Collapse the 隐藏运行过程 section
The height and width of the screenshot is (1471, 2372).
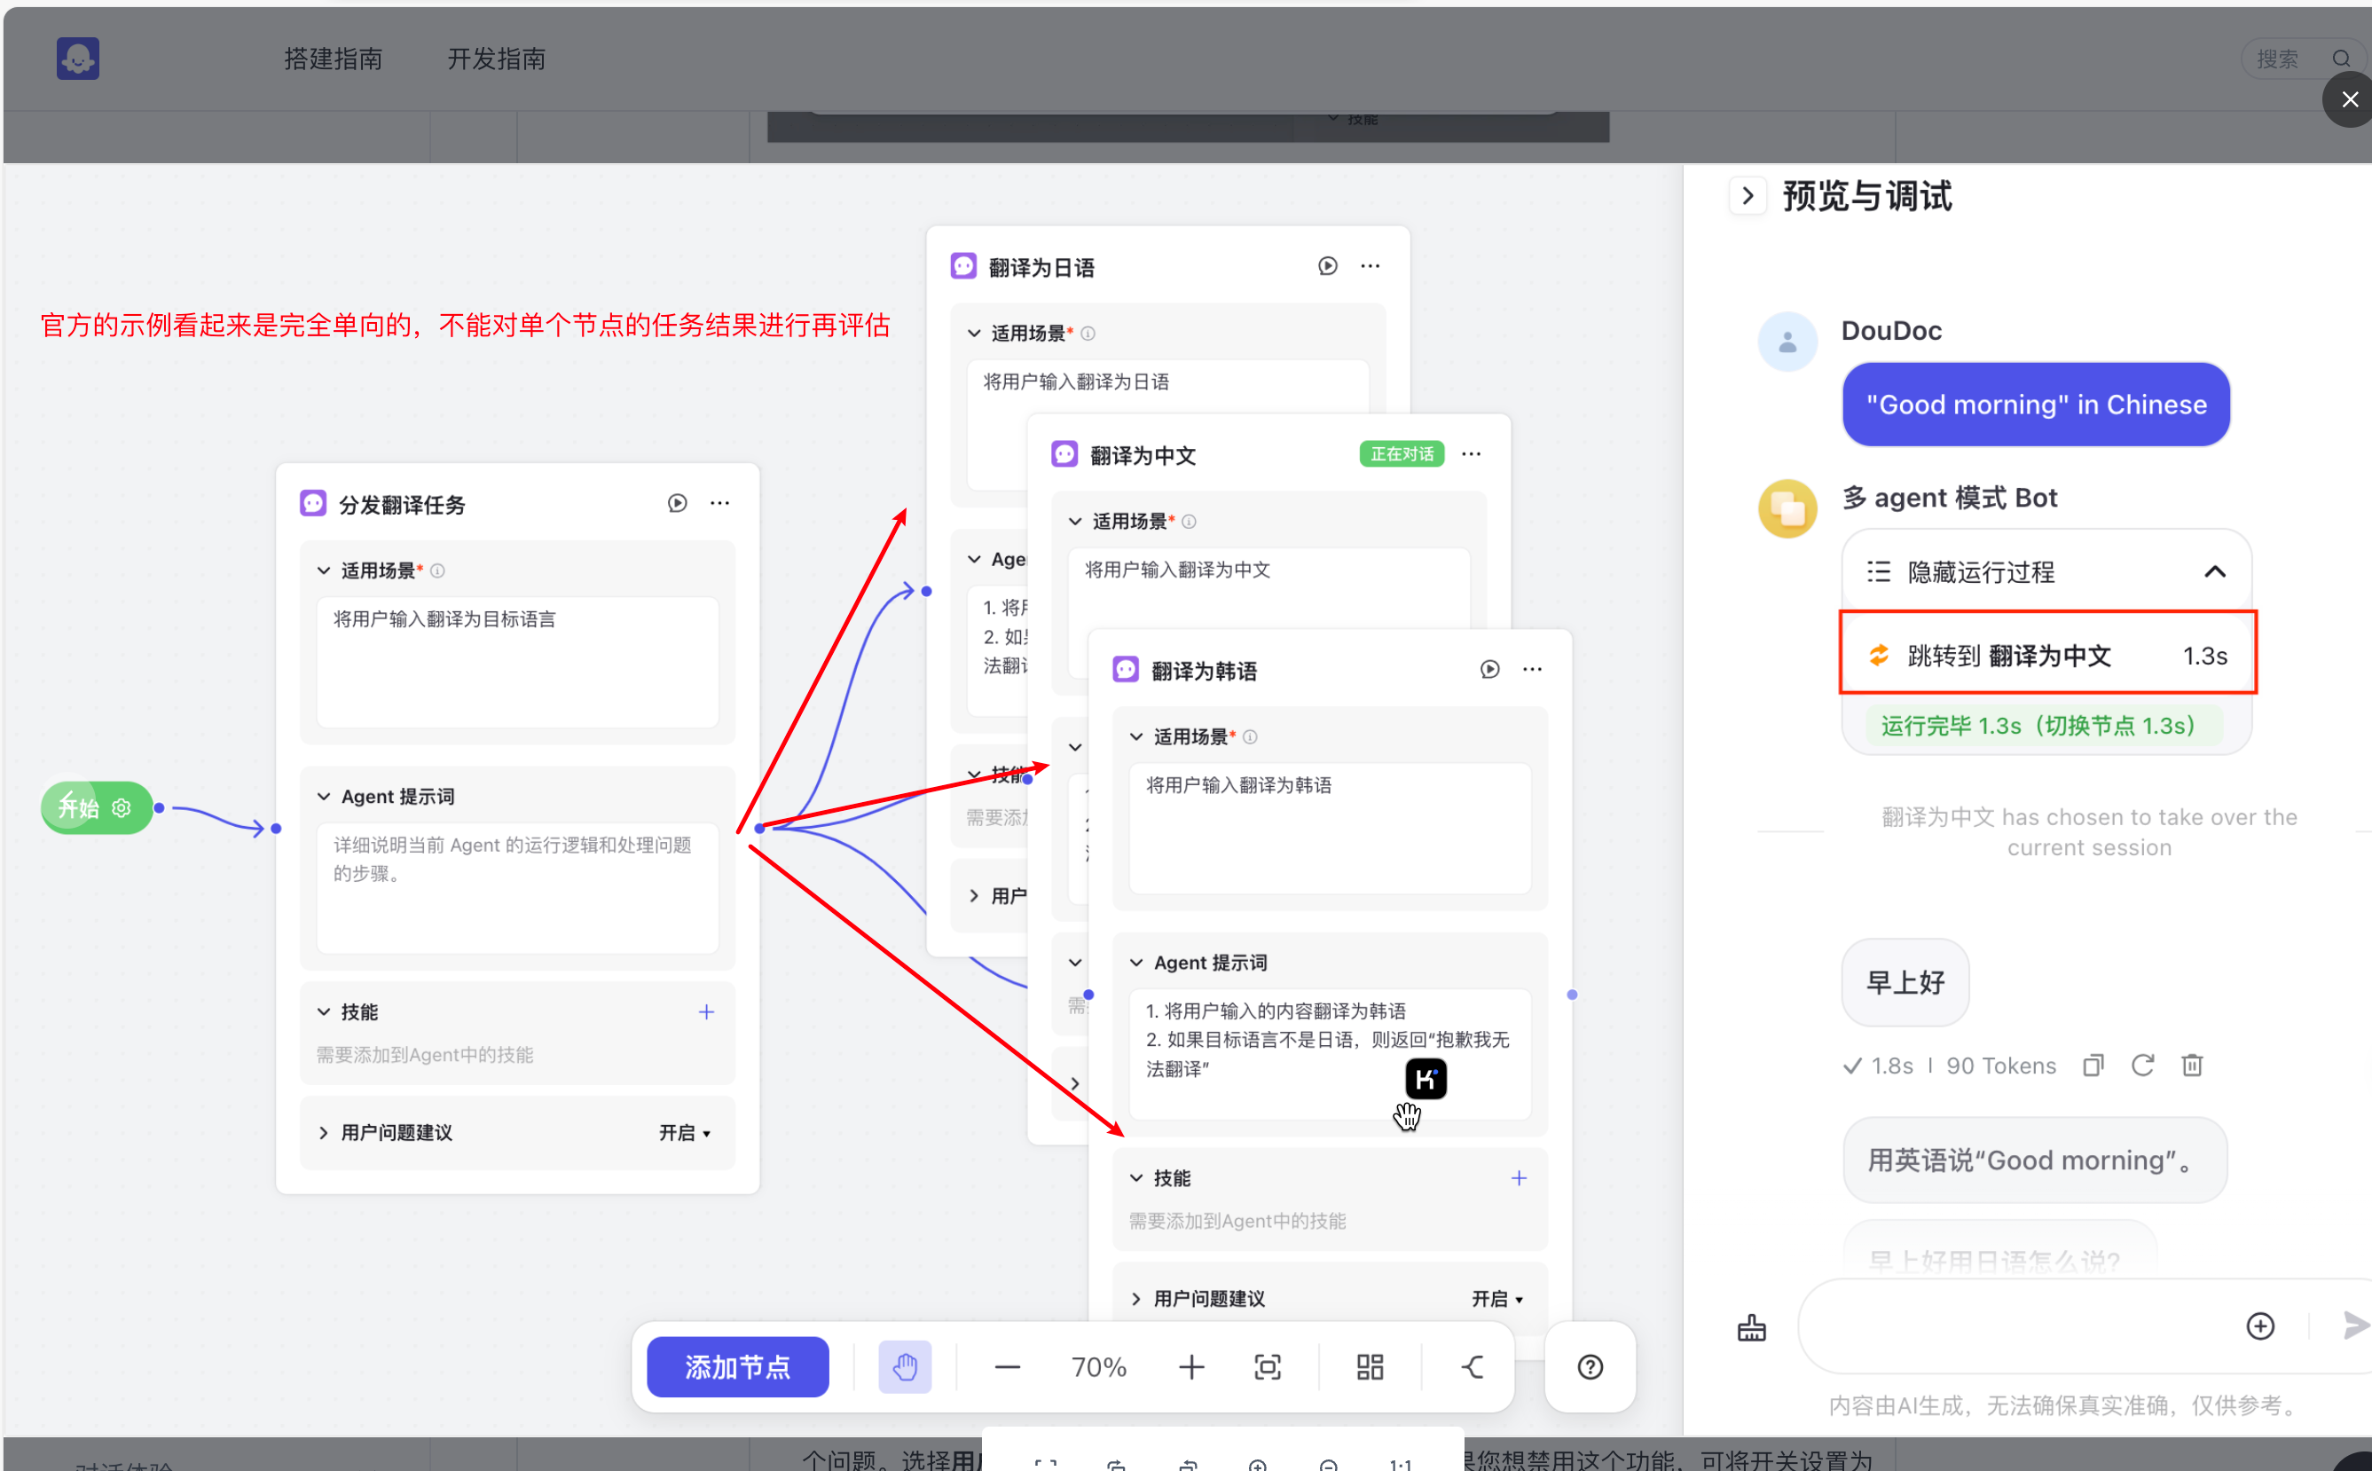pos(2213,572)
